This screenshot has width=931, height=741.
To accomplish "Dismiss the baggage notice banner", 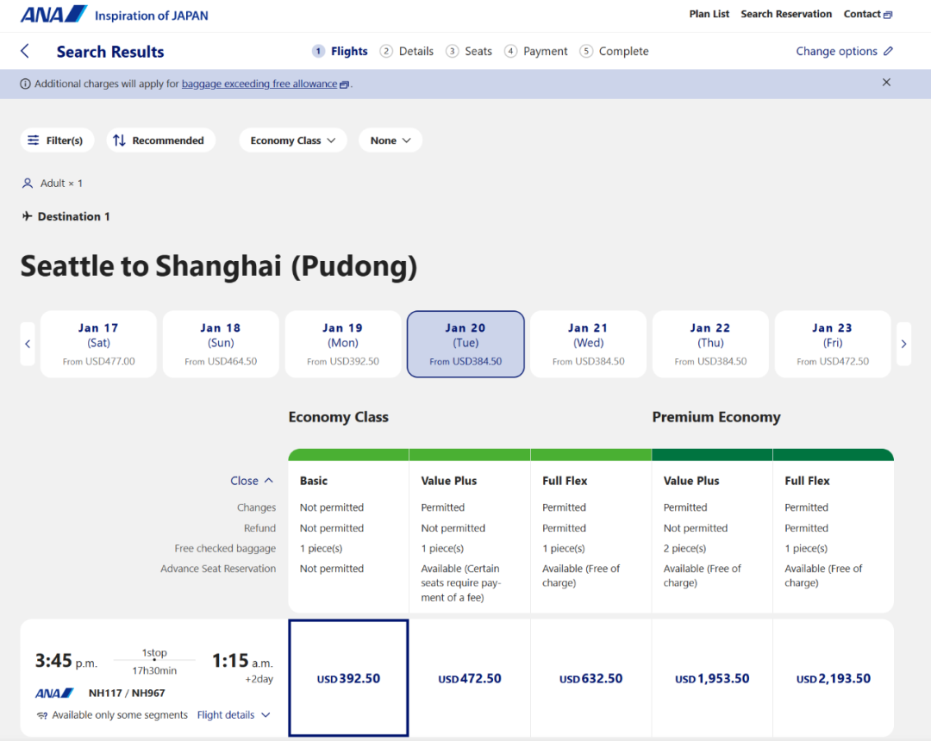I will (886, 83).
